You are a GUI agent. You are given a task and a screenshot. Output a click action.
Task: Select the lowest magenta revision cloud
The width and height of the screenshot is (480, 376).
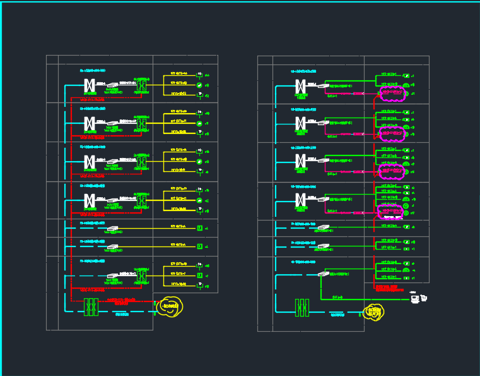pos(390,212)
